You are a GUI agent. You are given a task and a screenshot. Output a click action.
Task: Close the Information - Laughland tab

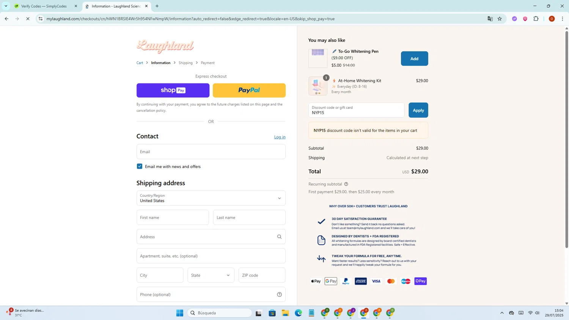[146, 6]
